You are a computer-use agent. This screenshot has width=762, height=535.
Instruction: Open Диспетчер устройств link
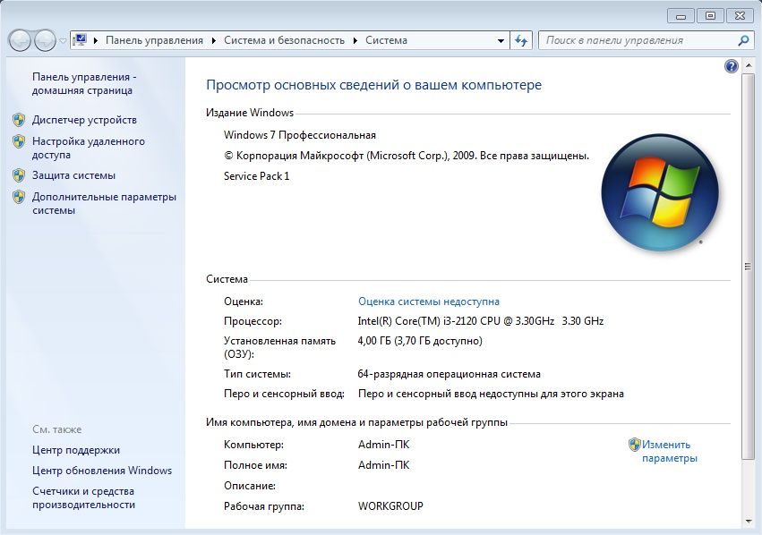point(84,120)
